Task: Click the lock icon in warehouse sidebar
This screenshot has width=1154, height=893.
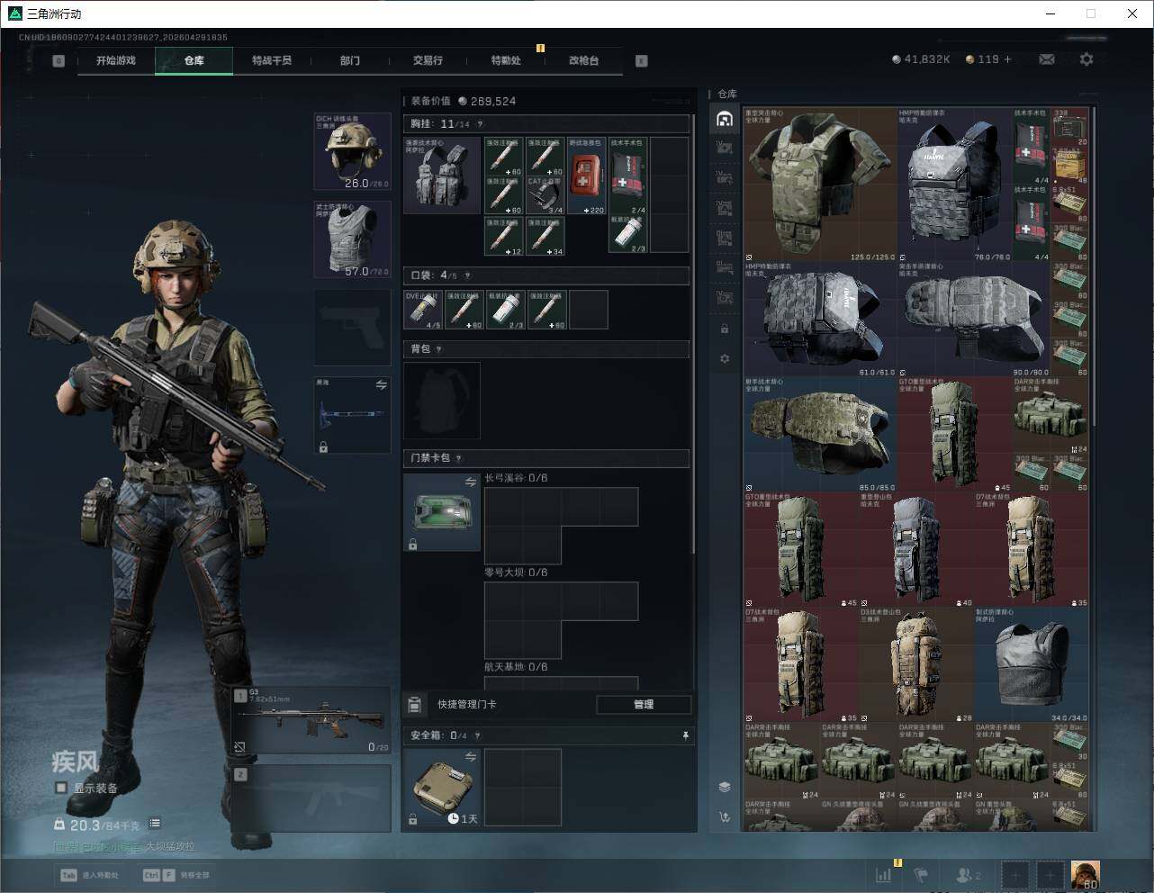Action: tap(725, 329)
